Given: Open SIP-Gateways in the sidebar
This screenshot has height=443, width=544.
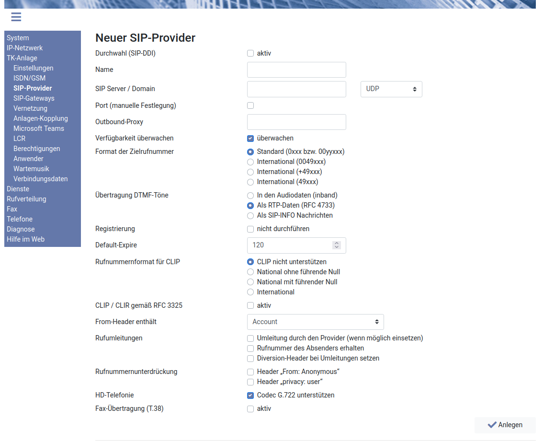Looking at the screenshot, I should [34, 98].
